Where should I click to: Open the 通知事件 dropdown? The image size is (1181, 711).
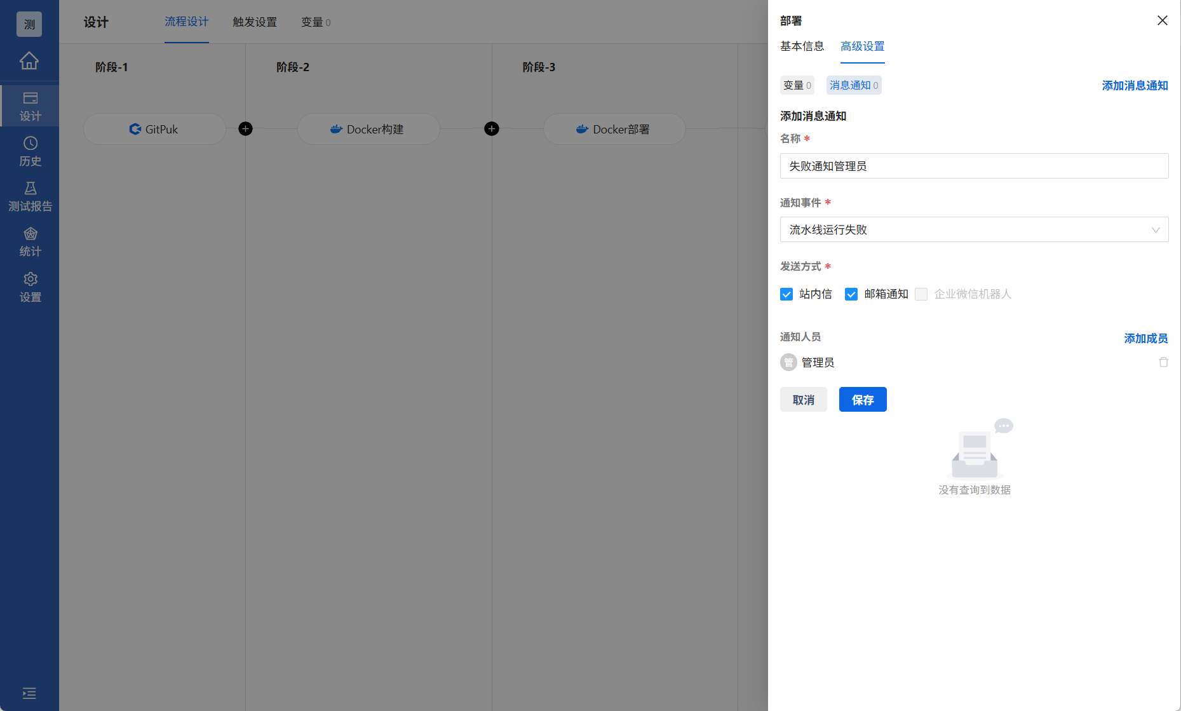(974, 229)
